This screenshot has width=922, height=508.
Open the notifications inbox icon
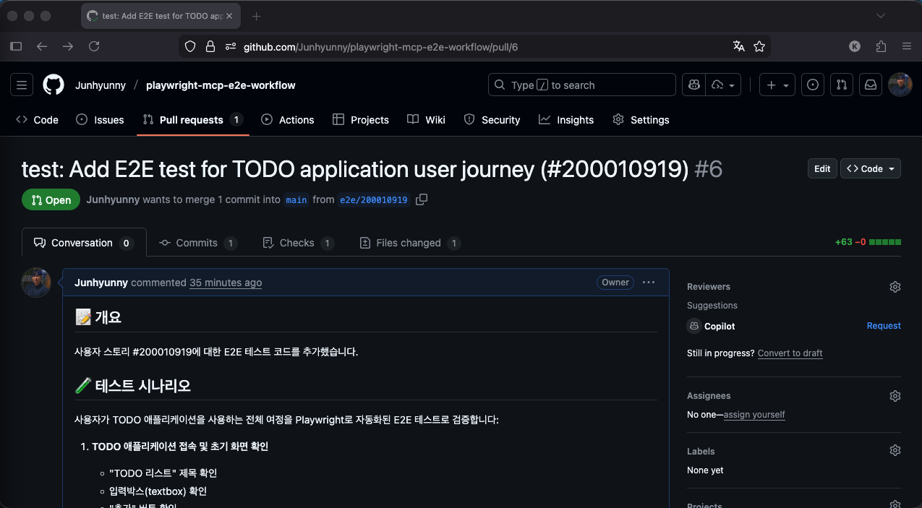[871, 85]
